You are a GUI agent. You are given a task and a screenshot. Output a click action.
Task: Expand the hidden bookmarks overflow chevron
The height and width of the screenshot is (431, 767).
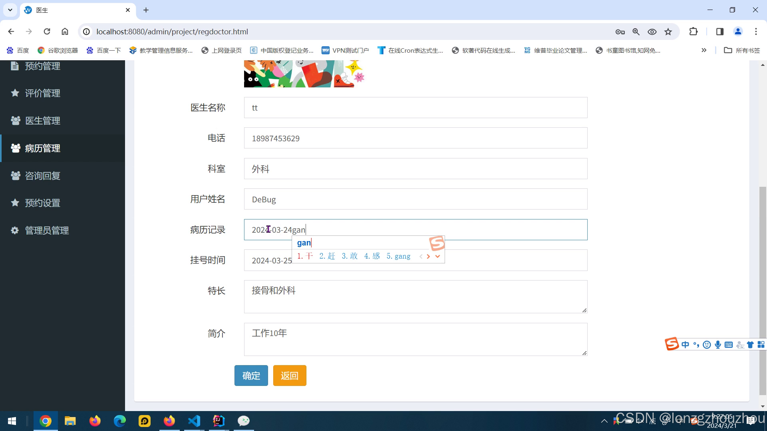[x=704, y=50]
